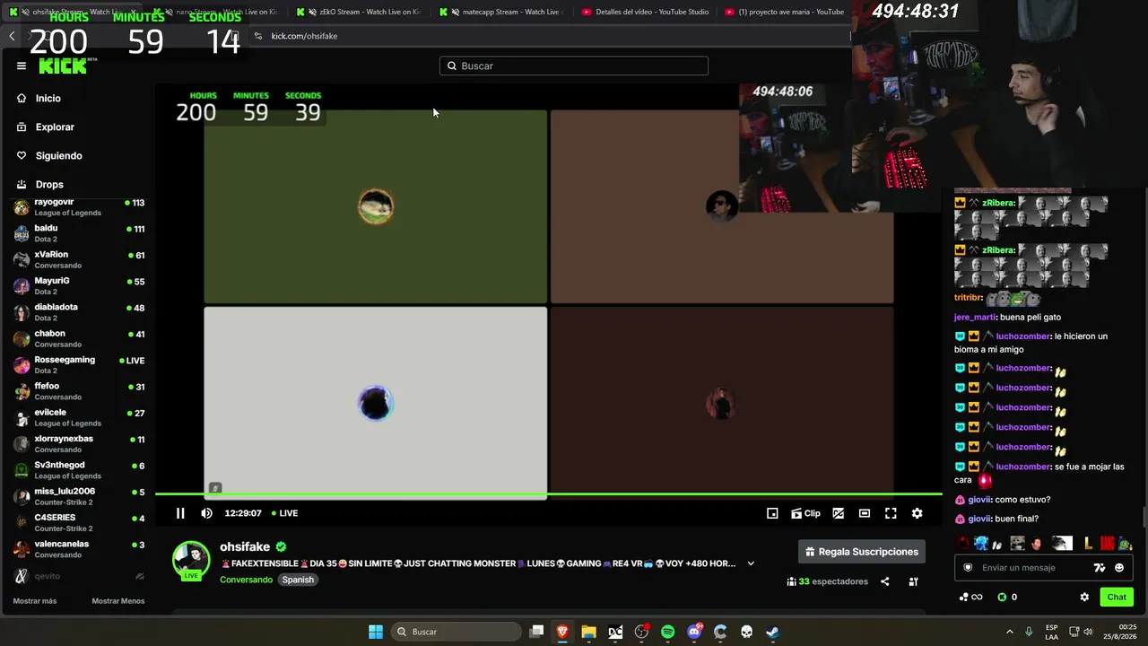Open diabladota channel in the sidebar
Screen dimensions: 1148x646
(x=79, y=312)
